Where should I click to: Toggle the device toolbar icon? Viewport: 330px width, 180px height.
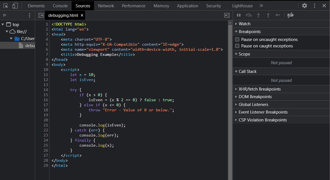15,6
